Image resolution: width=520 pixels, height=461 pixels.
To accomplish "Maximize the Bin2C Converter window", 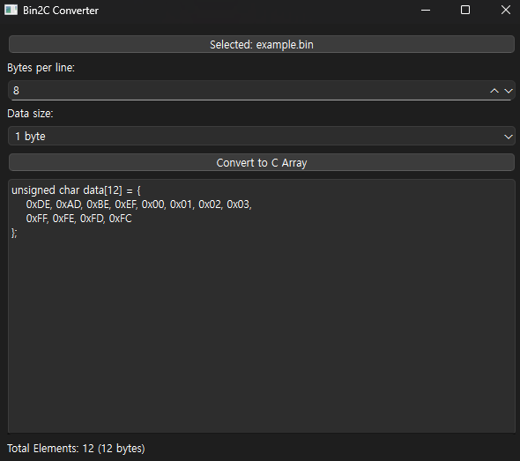I will (465, 10).
